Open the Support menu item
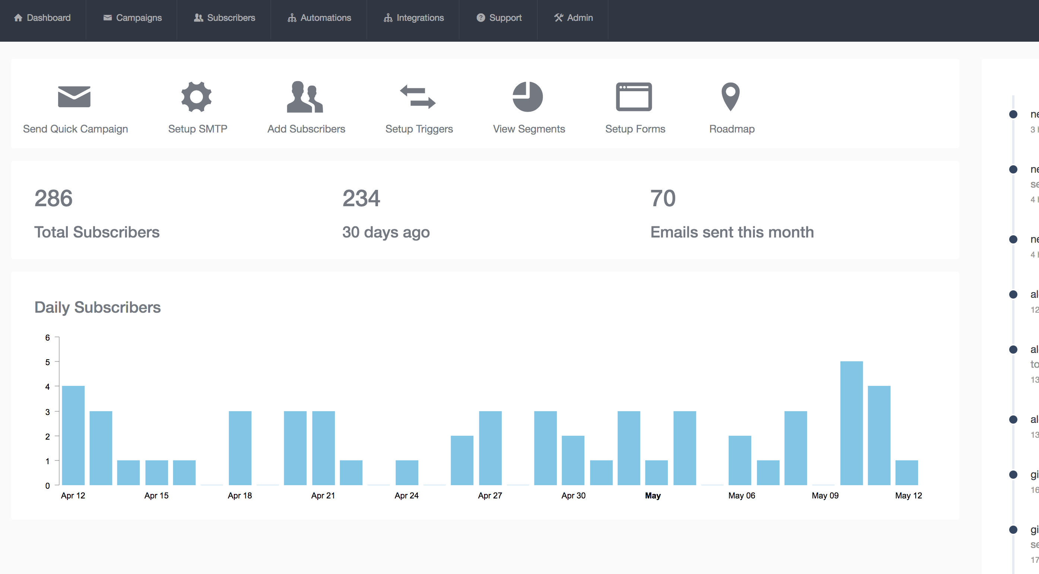The height and width of the screenshot is (574, 1039). click(x=499, y=18)
